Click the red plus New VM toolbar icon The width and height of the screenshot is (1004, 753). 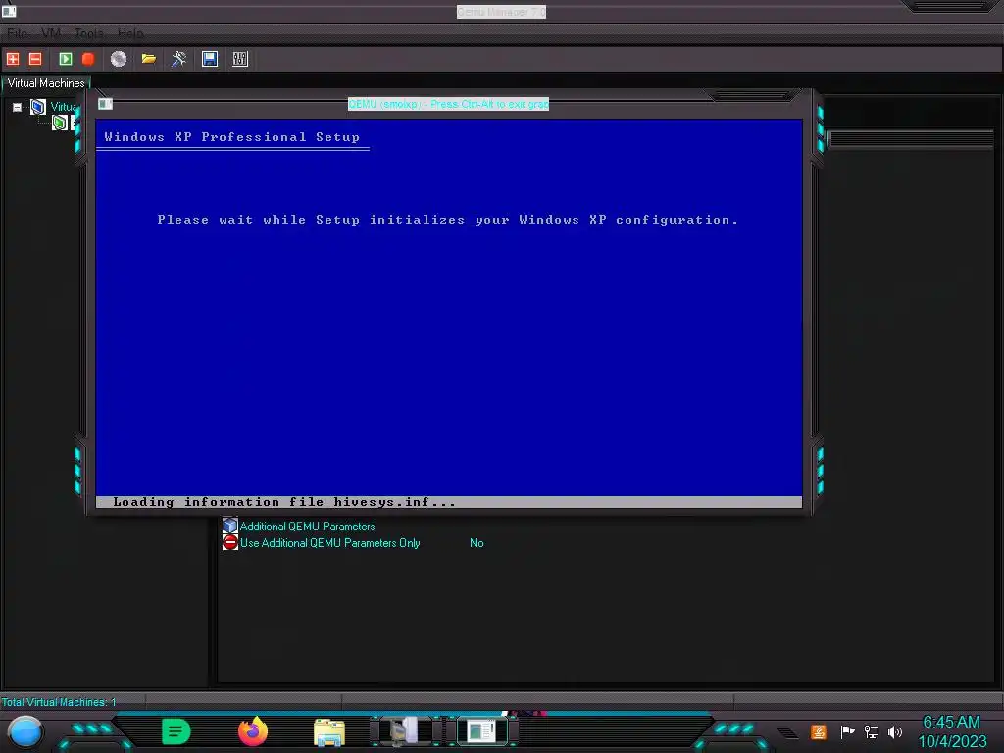pos(13,59)
